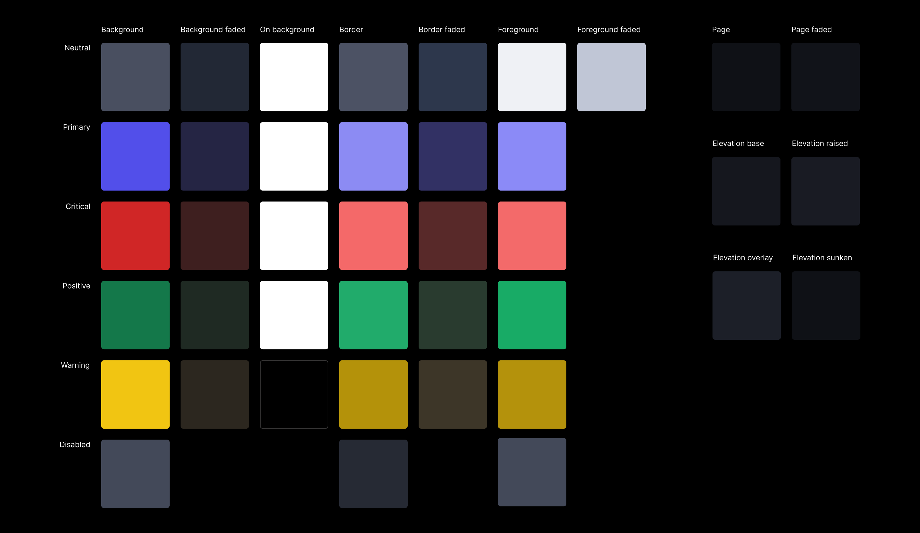
Task: Click the 'Elevation sunken' label
Action: click(822, 258)
